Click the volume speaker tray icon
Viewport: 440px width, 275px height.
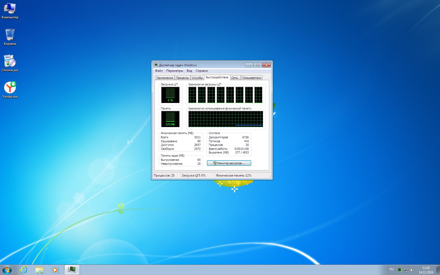click(x=412, y=270)
